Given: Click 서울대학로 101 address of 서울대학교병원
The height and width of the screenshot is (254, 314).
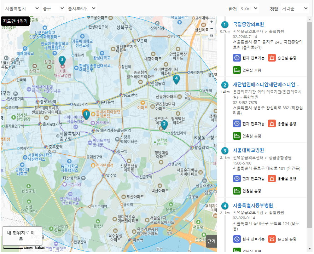Looking at the screenshot, I should click(267, 168).
